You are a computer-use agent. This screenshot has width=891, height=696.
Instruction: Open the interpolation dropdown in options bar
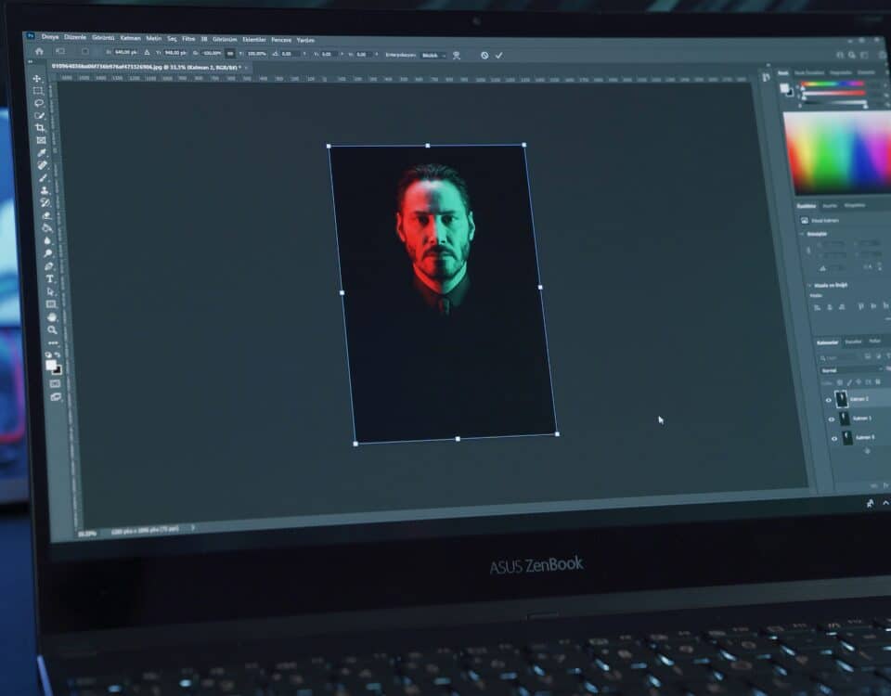431,56
